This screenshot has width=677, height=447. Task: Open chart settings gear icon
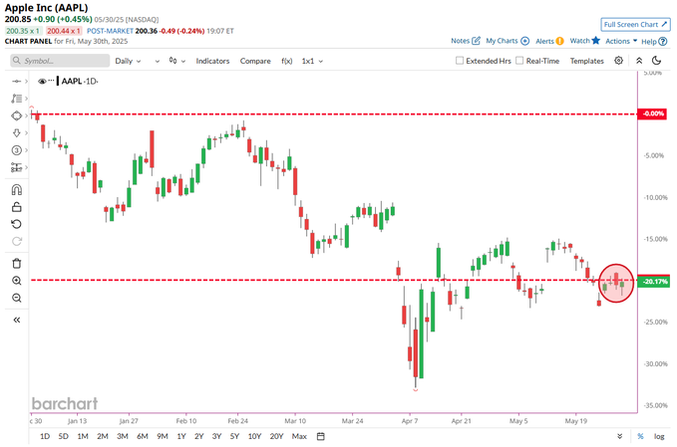619,61
